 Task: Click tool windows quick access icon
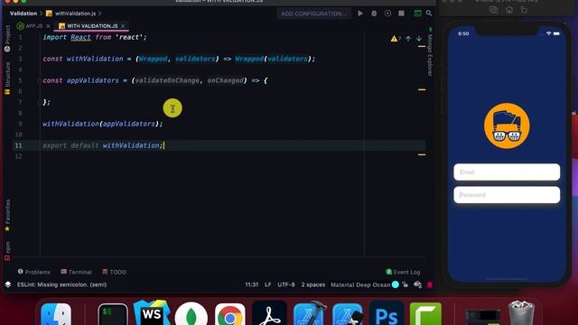tap(8, 284)
